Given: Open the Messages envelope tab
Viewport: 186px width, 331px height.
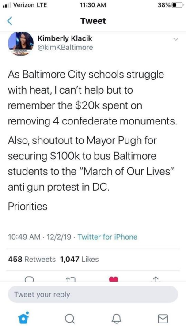Looking at the screenshot, I should tap(163, 319).
